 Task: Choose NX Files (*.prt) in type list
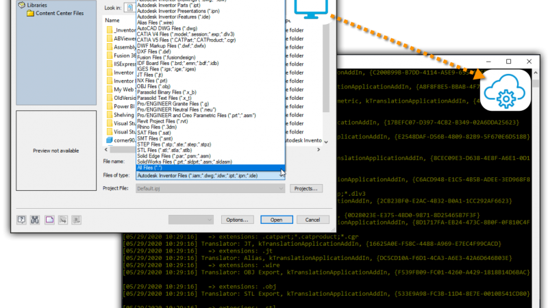pyautogui.click(x=152, y=81)
